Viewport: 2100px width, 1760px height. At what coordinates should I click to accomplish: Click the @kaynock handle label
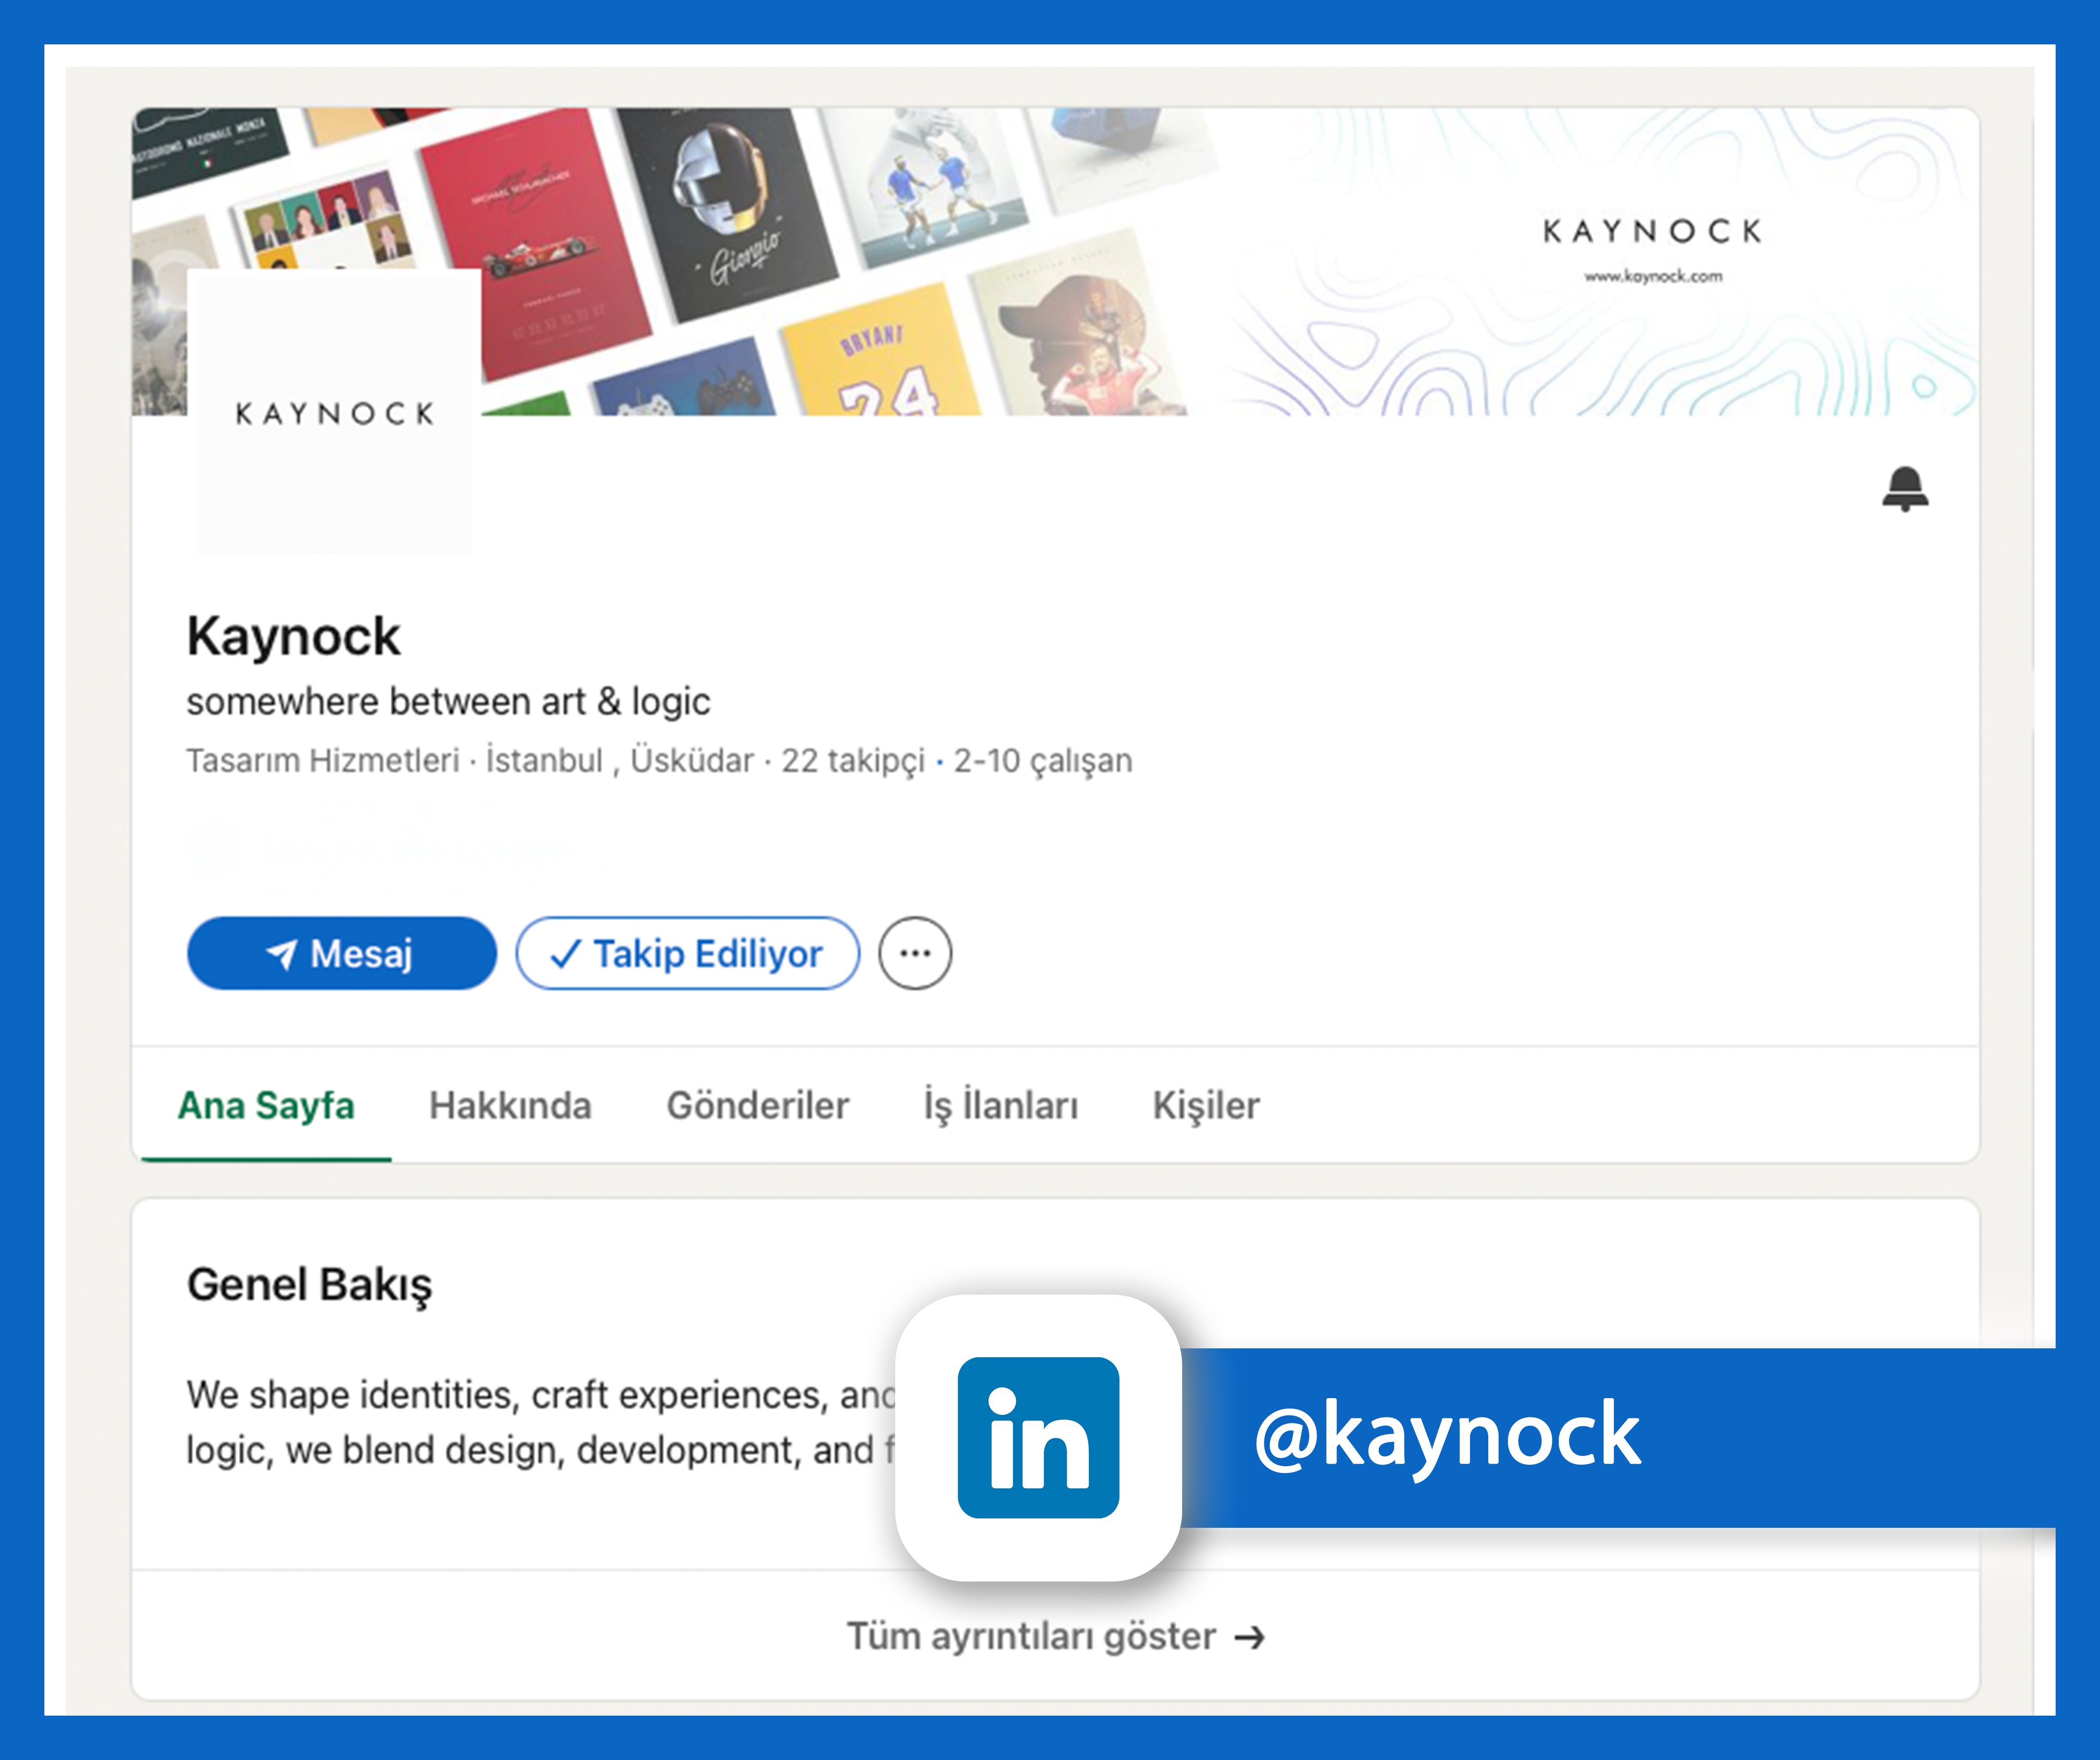tap(1447, 1436)
